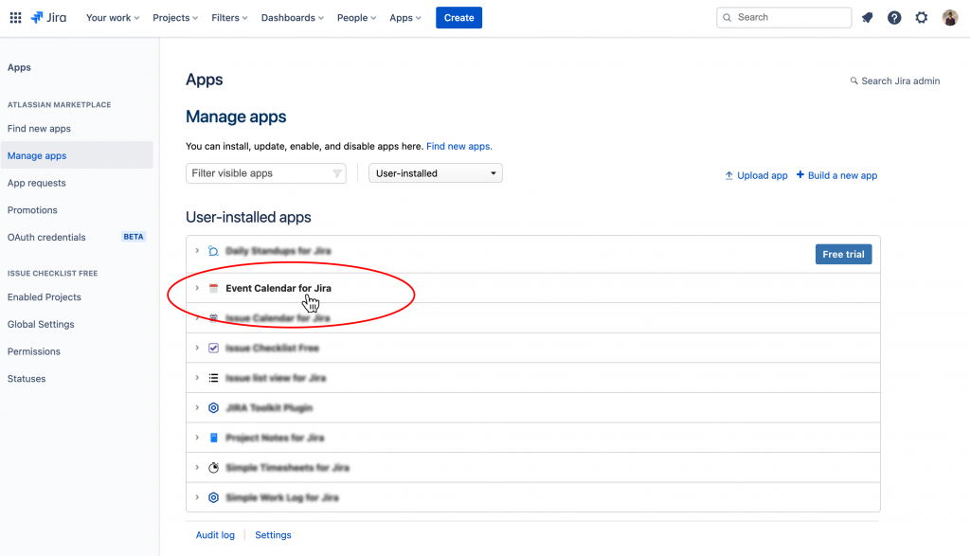Open Promotions in sidebar
This screenshot has height=556, width=970.
(32, 210)
